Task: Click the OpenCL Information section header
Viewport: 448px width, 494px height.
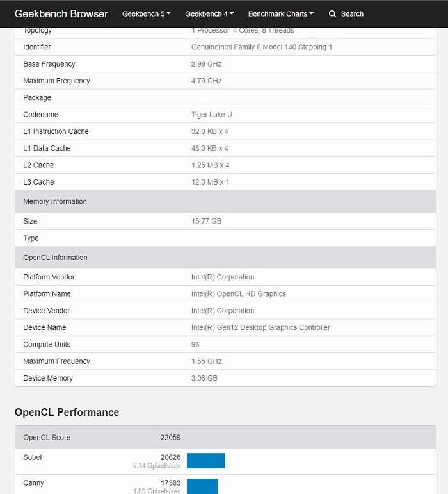Action: tap(55, 258)
